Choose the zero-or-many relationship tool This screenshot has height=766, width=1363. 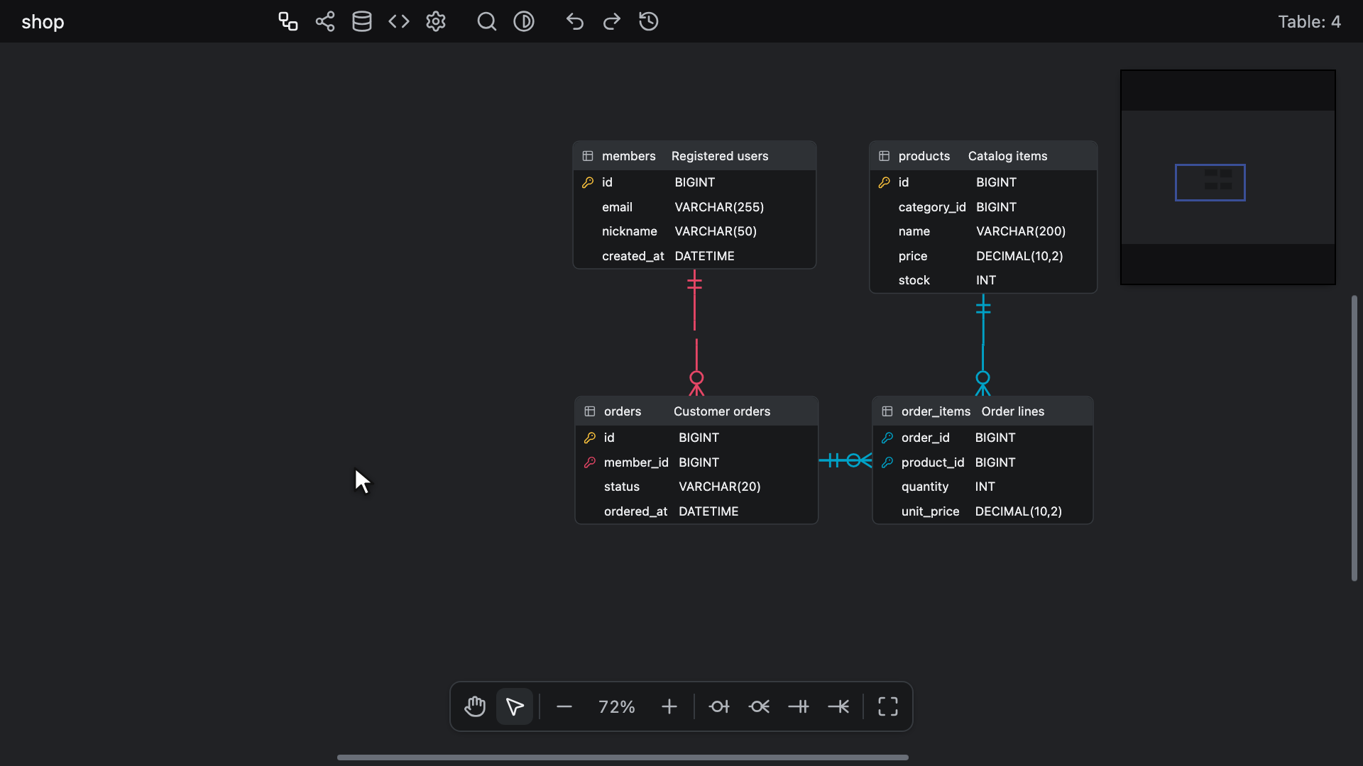click(759, 706)
